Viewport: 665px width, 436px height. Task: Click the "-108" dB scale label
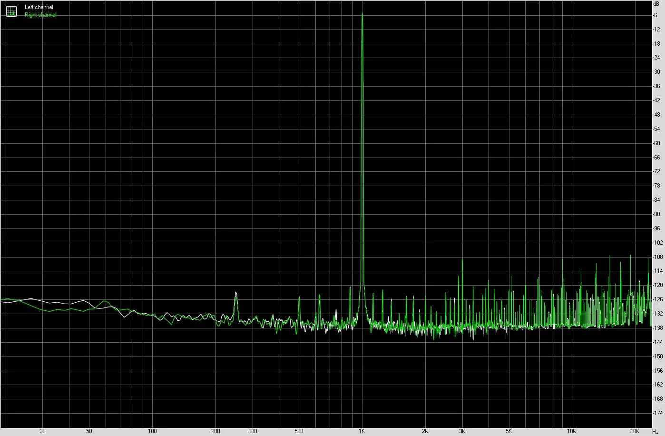(658, 257)
